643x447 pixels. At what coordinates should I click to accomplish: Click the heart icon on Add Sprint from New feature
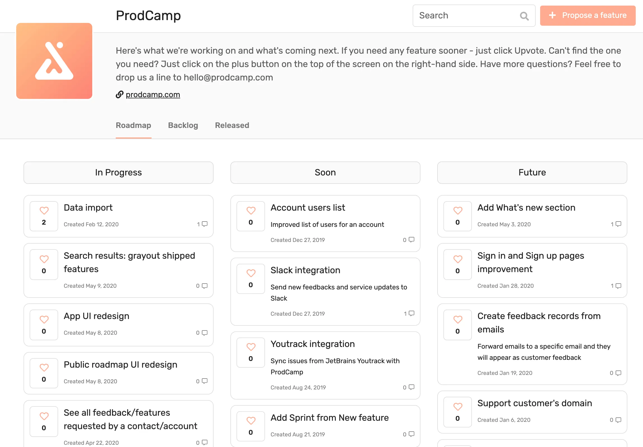[x=250, y=421]
